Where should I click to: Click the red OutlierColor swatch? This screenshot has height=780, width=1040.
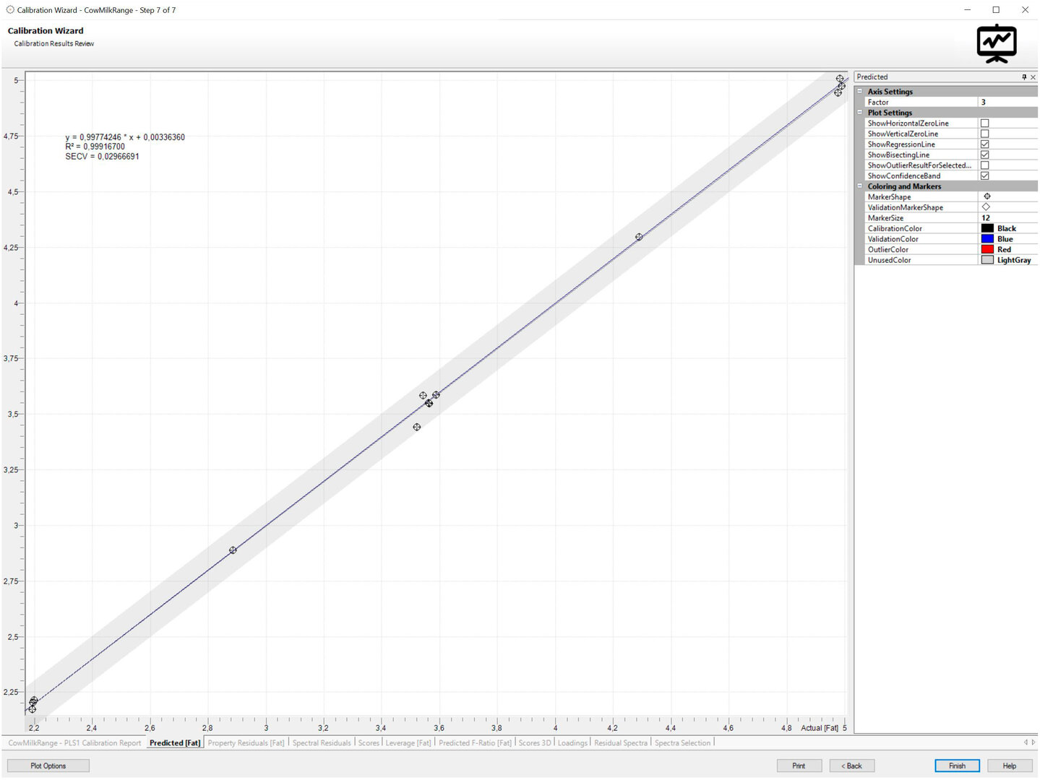(x=987, y=249)
